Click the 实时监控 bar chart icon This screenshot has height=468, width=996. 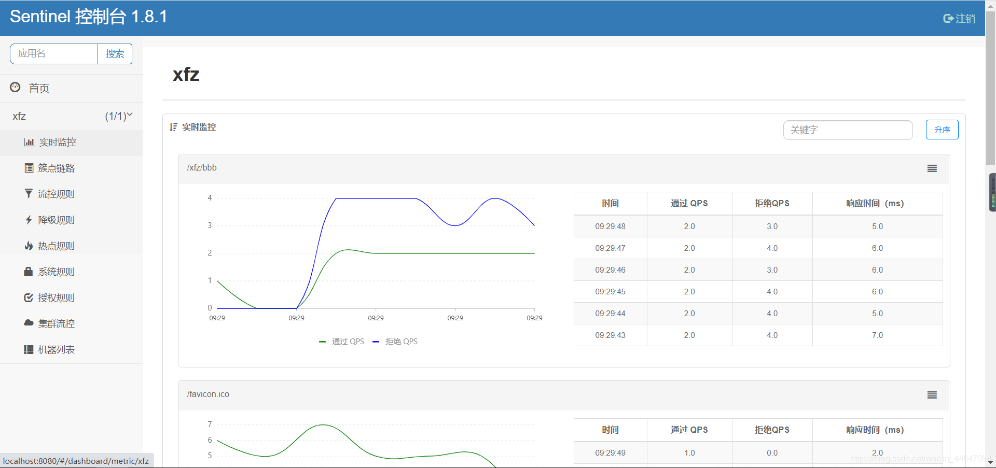[x=29, y=142]
